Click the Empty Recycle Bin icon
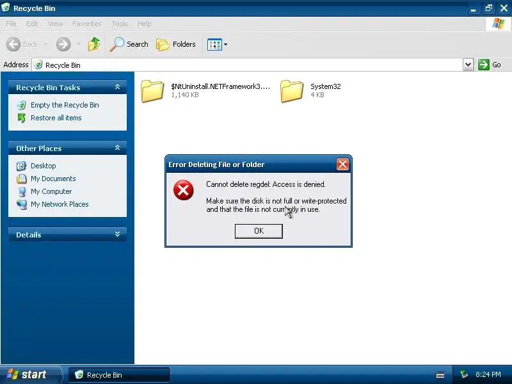This screenshot has height=384, width=512. click(22, 105)
